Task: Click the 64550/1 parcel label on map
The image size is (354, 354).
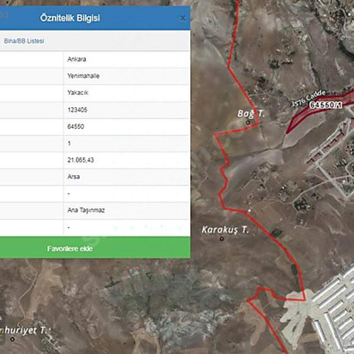Action: coord(325,105)
